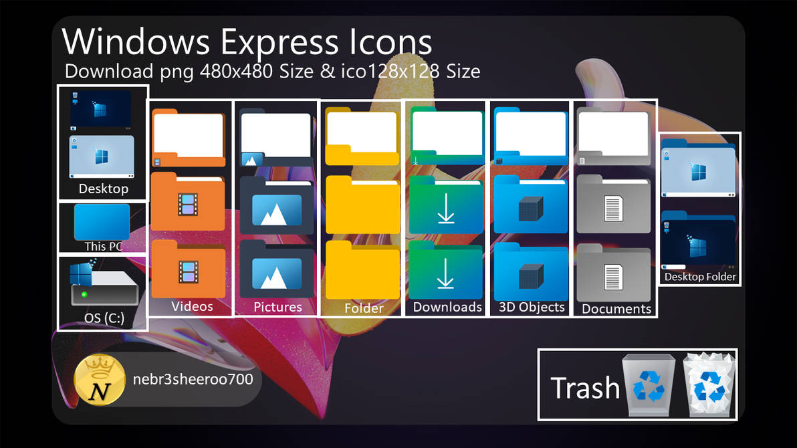The width and height of the screenshot is (797, 448).
Task: Click the Download png 480x480 Size text
Action: tap(271, 71)
